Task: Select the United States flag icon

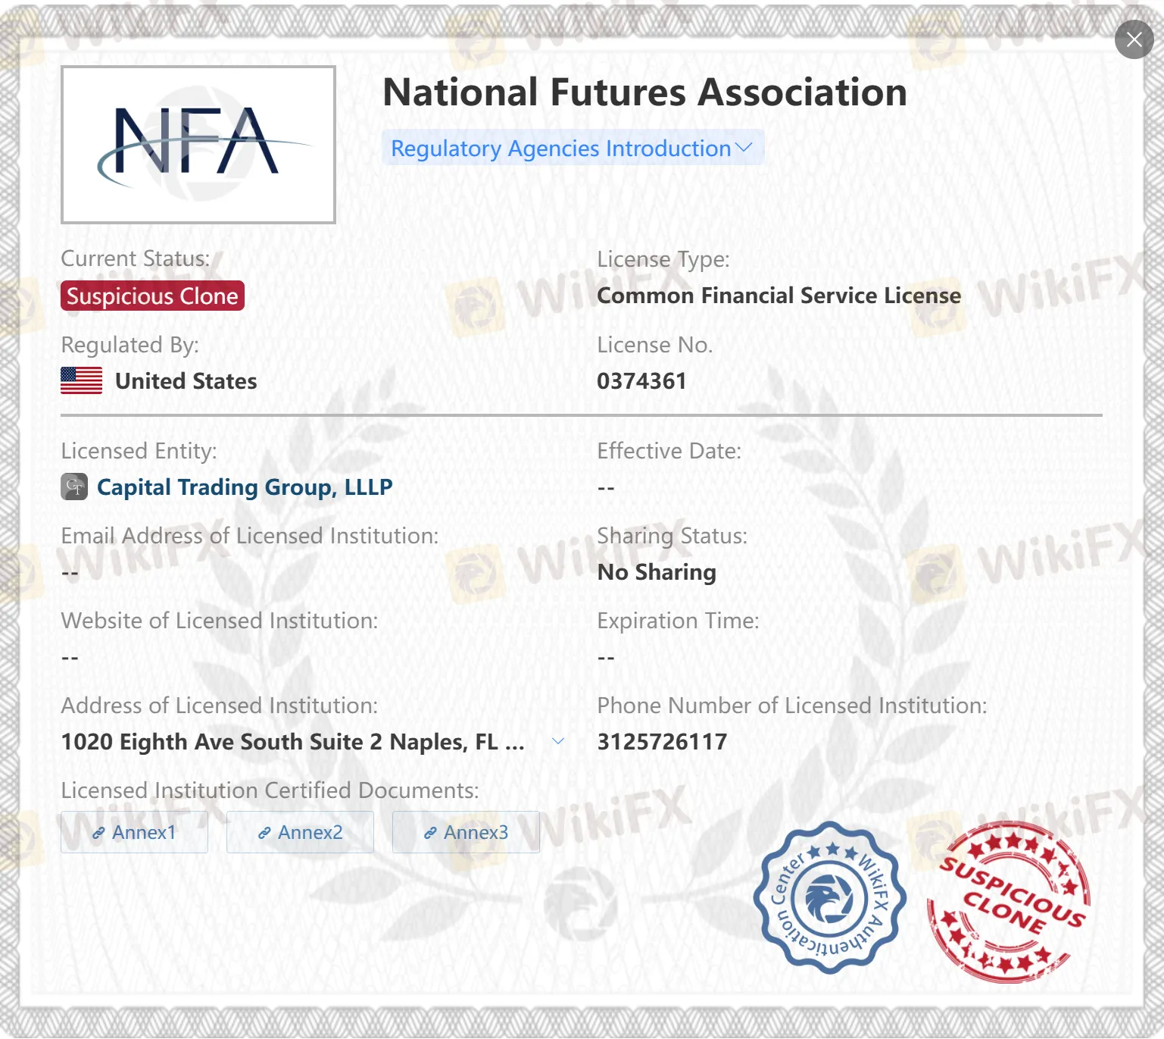Action: (80, 380)
